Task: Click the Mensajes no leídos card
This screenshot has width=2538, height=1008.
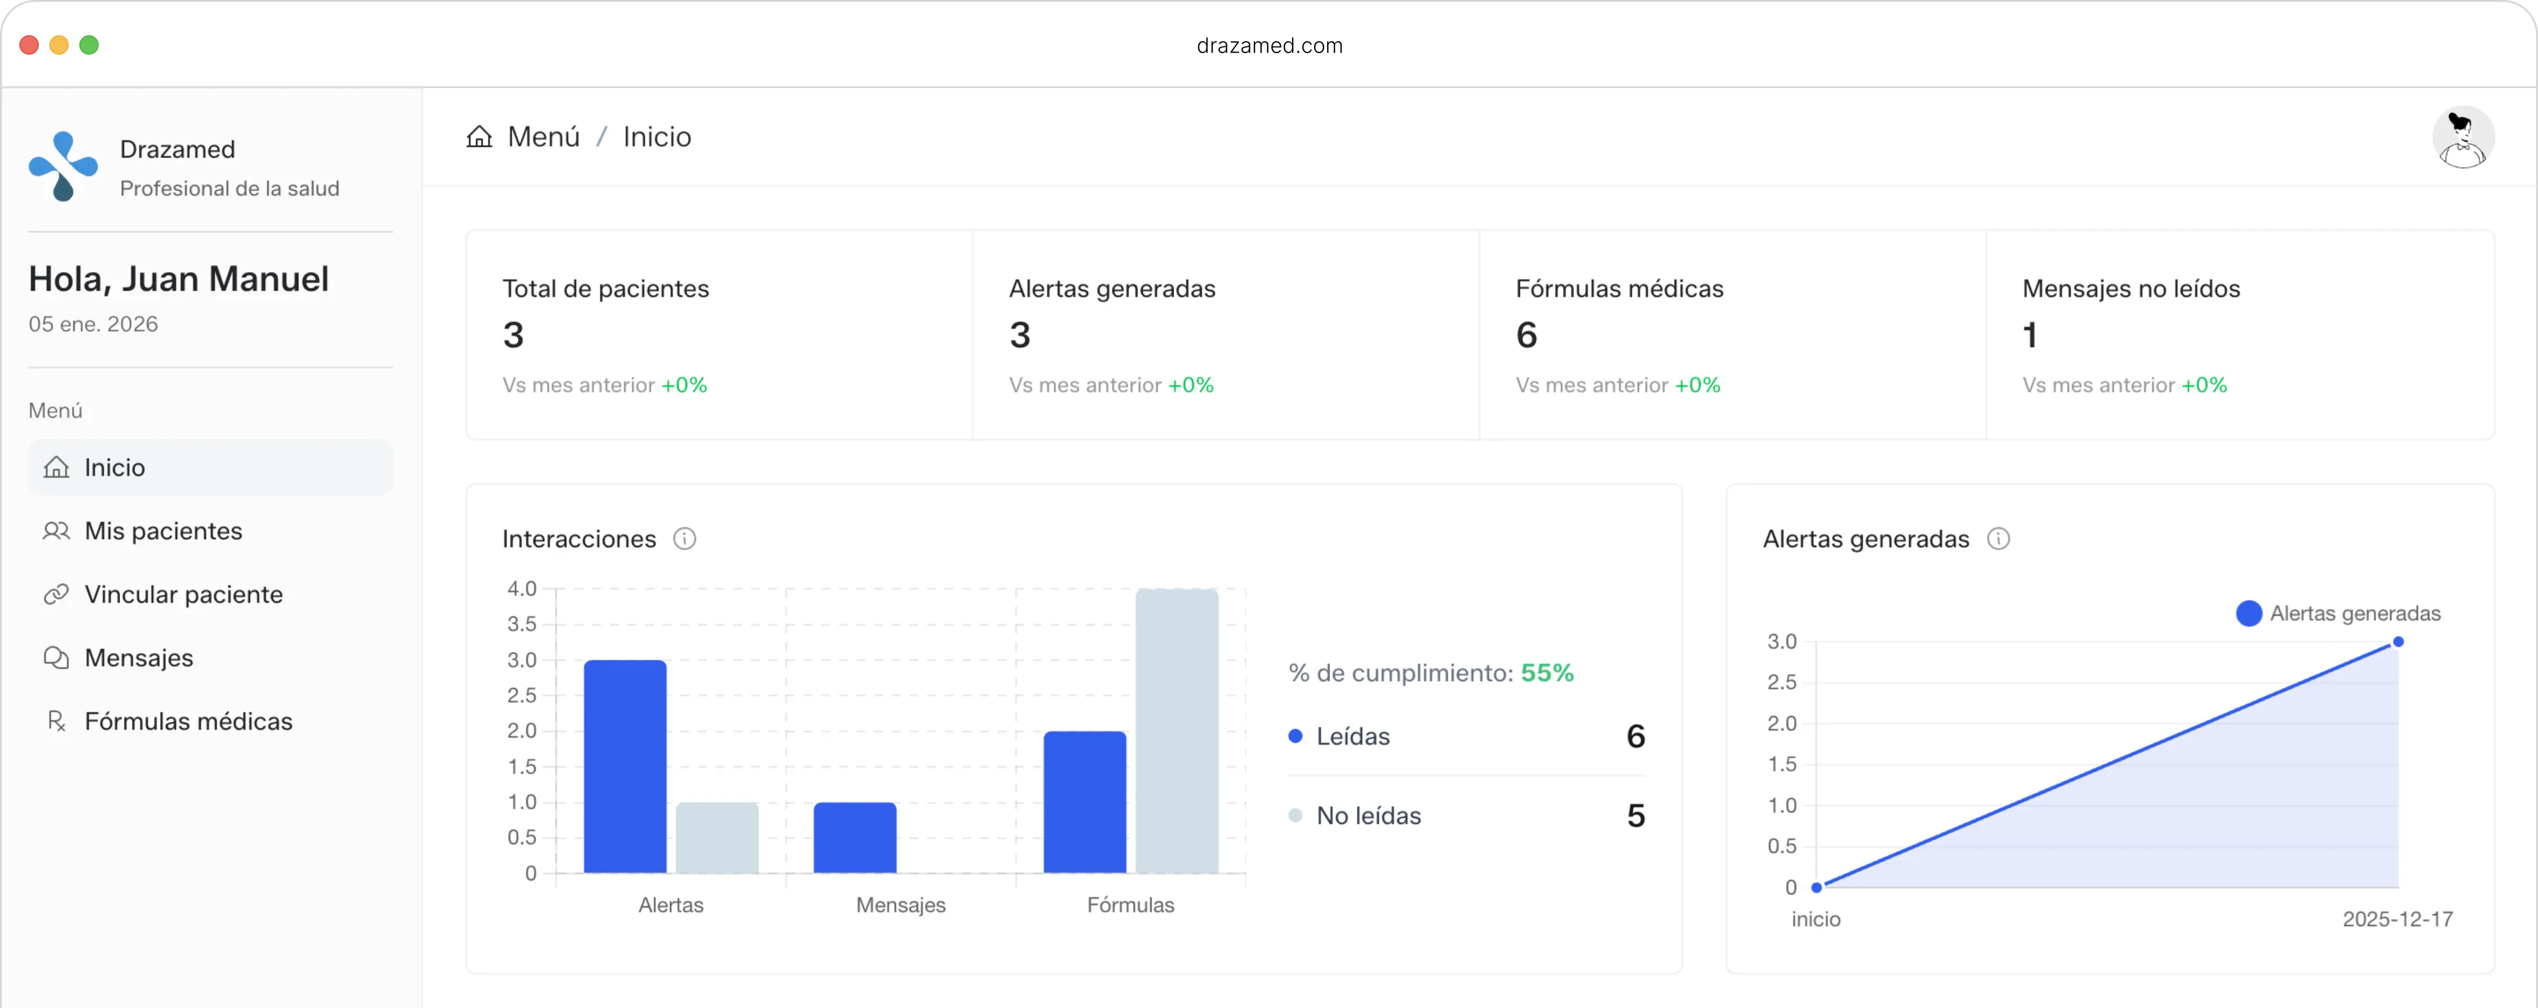Action: (2239, 335)
